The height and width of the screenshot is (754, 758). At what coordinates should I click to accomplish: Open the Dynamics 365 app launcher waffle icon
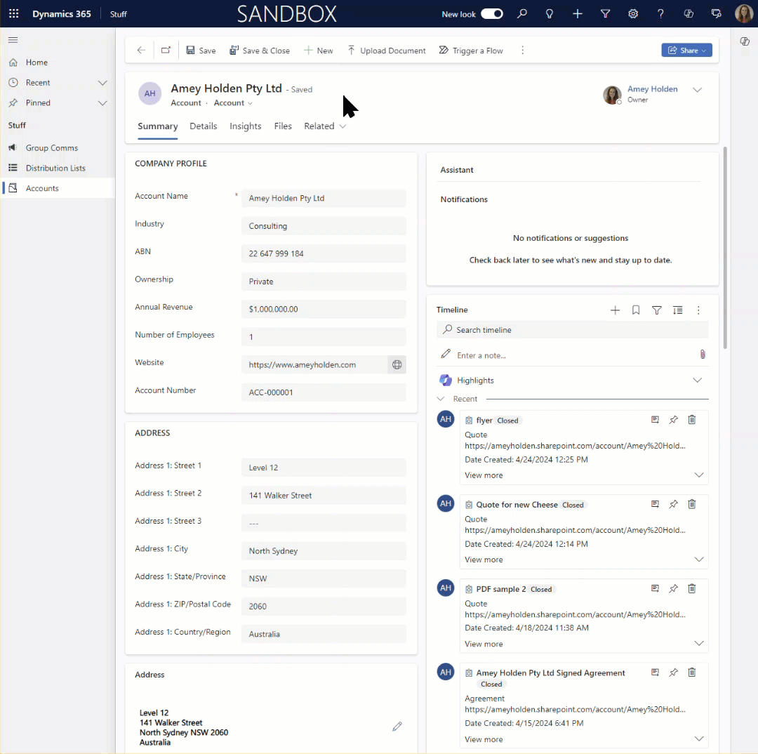coord(13,13)
